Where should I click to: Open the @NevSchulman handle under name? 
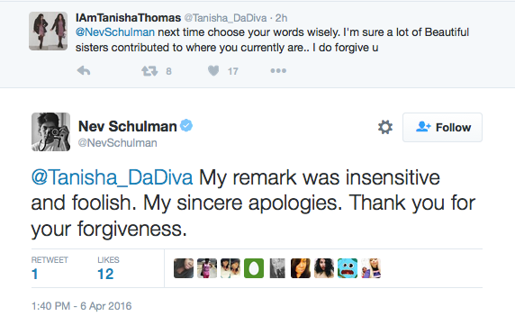[118, 143]
